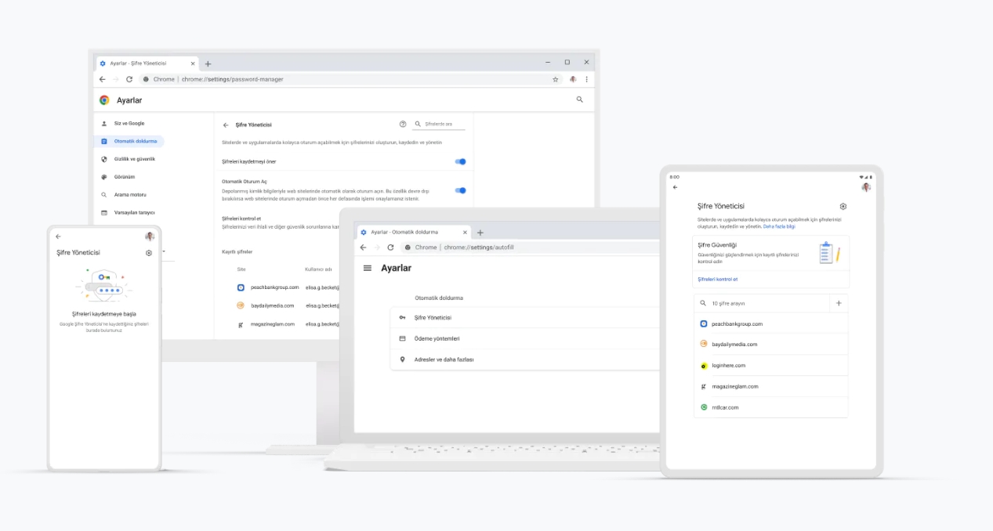
Task: Click Şifre Güvenliği card on tablet
Action: point(770,262)
